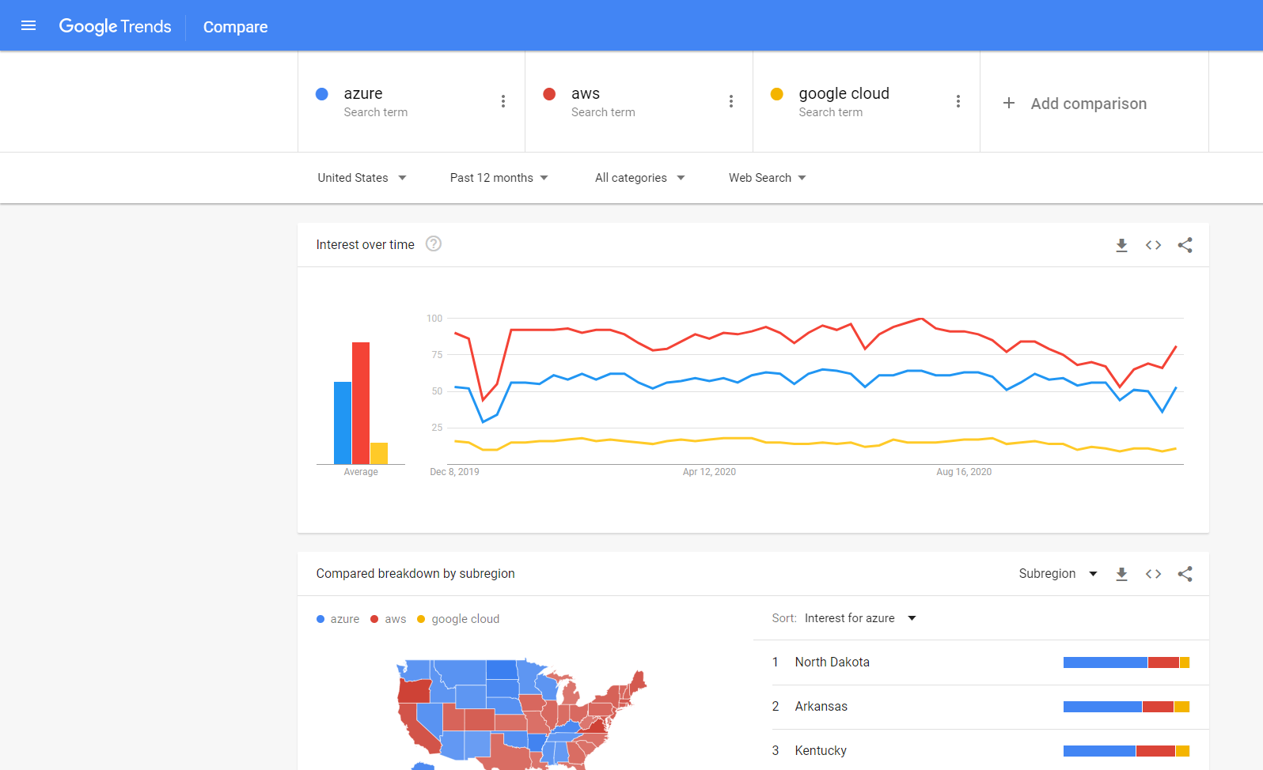
Task: Share the Interest over time chart
Action: click(x=1185, y=245)
